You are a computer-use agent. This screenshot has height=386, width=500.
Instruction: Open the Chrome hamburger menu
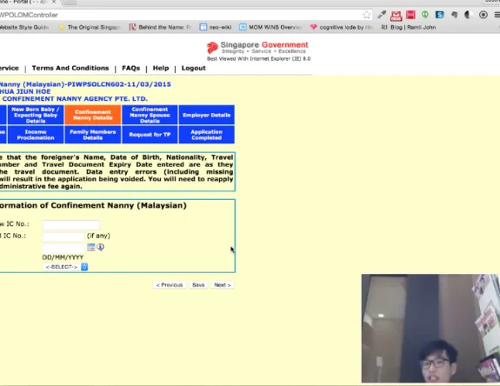(497, 15)
